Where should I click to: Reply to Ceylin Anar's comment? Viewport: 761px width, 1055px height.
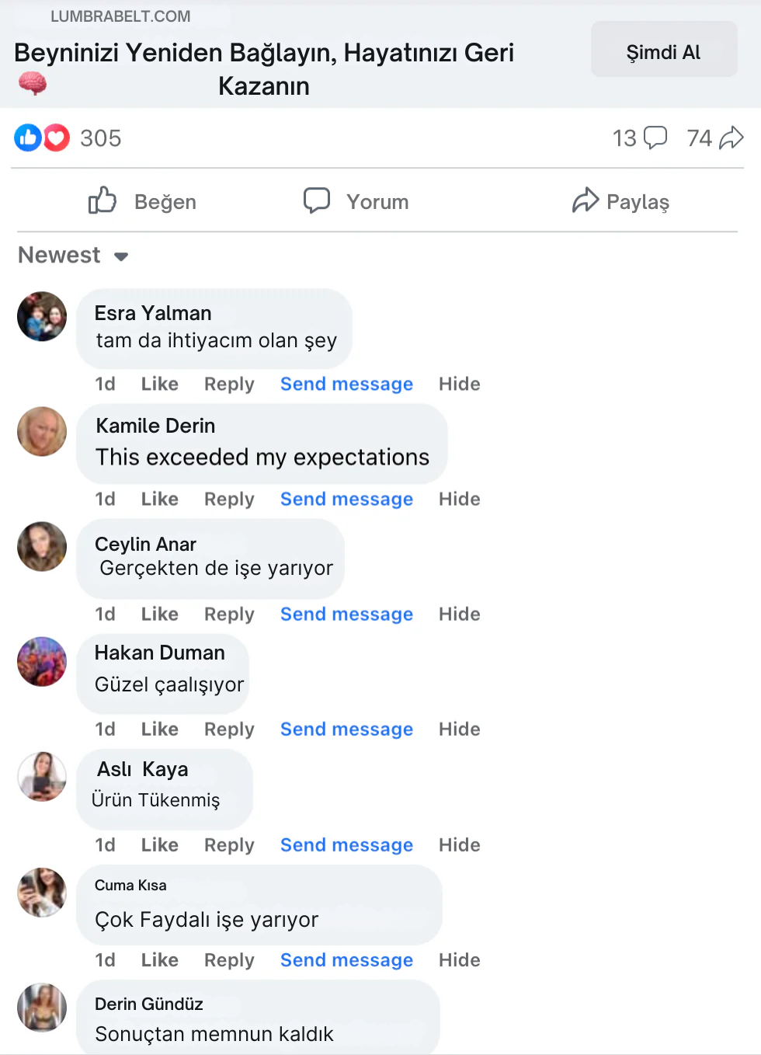point(229,614)
